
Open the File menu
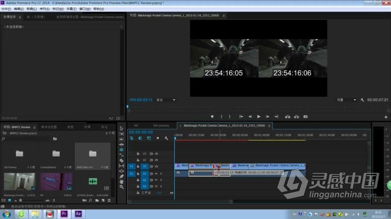(x=6, y=9)
